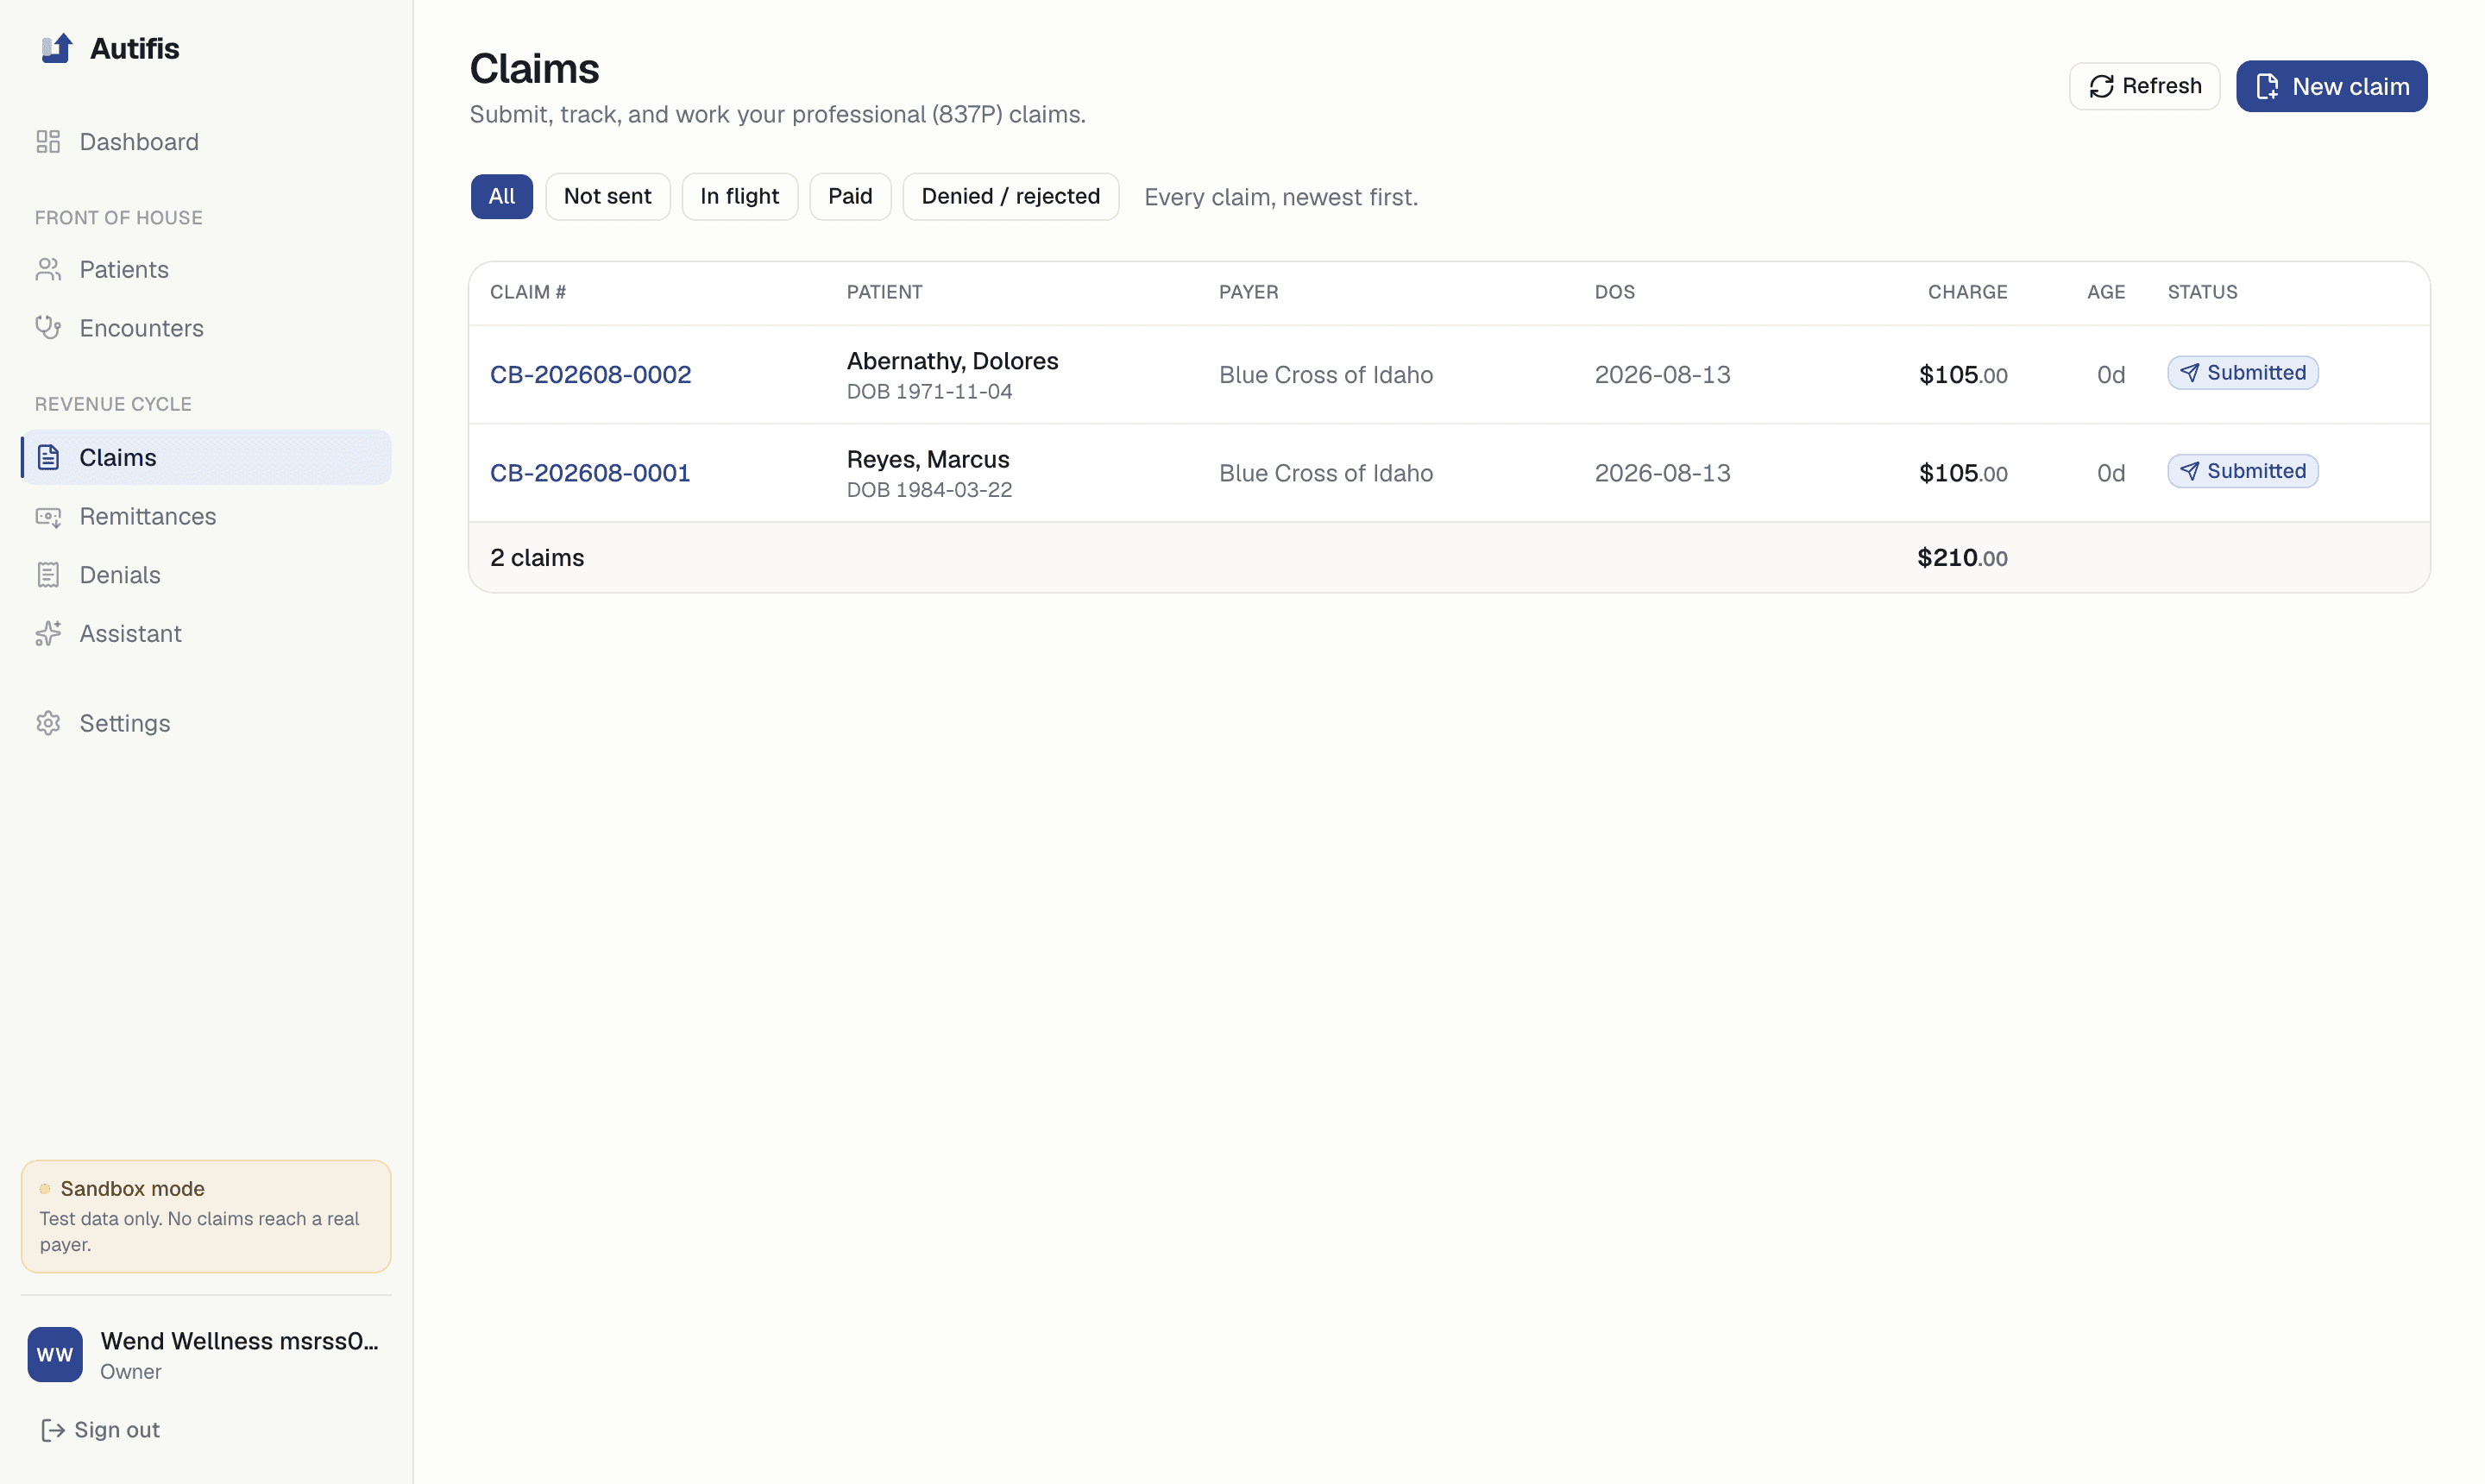Click DOB 1971-11-04 text
The height and width of the screenshot is (1484, 2485).
pyautogui.click(x=929, y=392)
